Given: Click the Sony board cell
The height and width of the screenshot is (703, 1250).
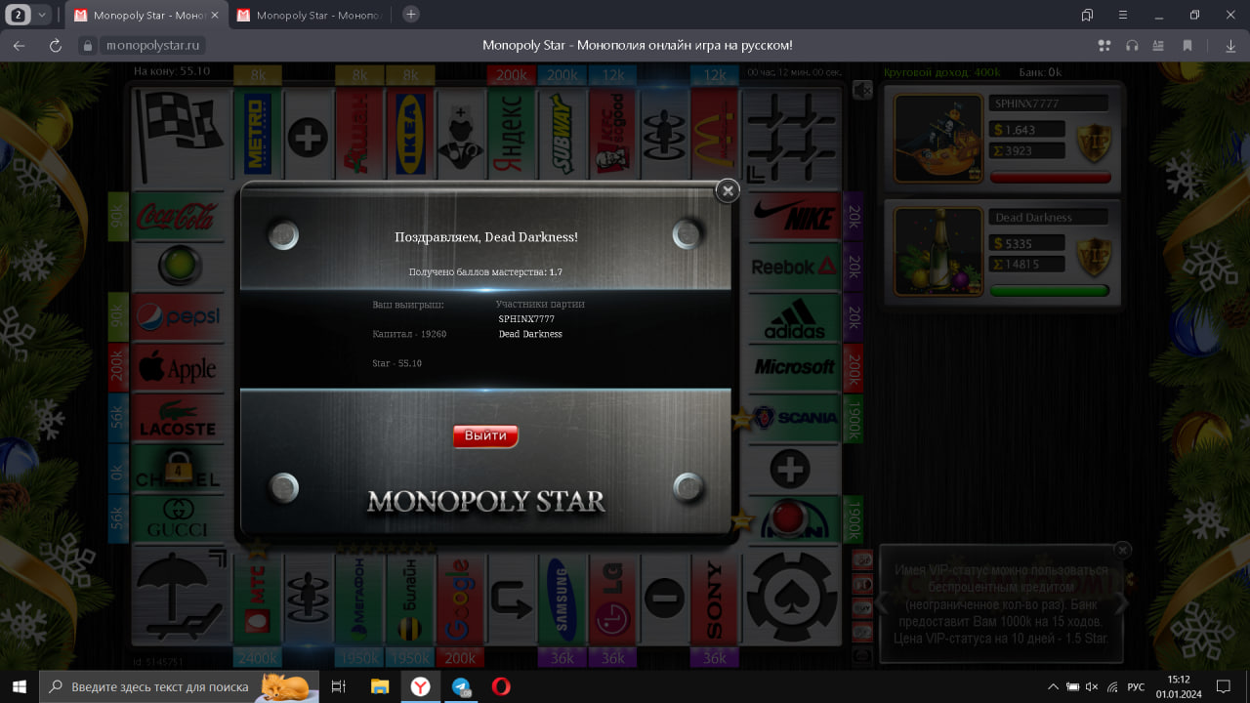Looking at the screenshot, I should pyautogui.click(x=715, y=599).
